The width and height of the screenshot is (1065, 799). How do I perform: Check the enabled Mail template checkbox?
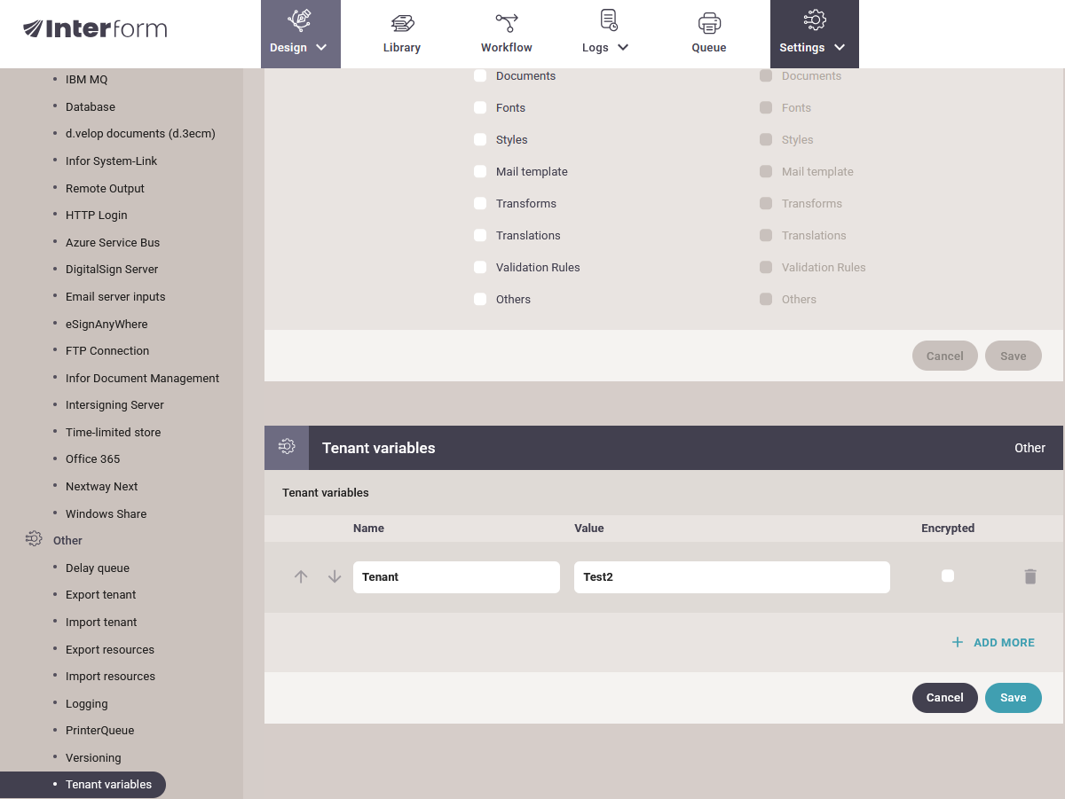coord(480,171)
